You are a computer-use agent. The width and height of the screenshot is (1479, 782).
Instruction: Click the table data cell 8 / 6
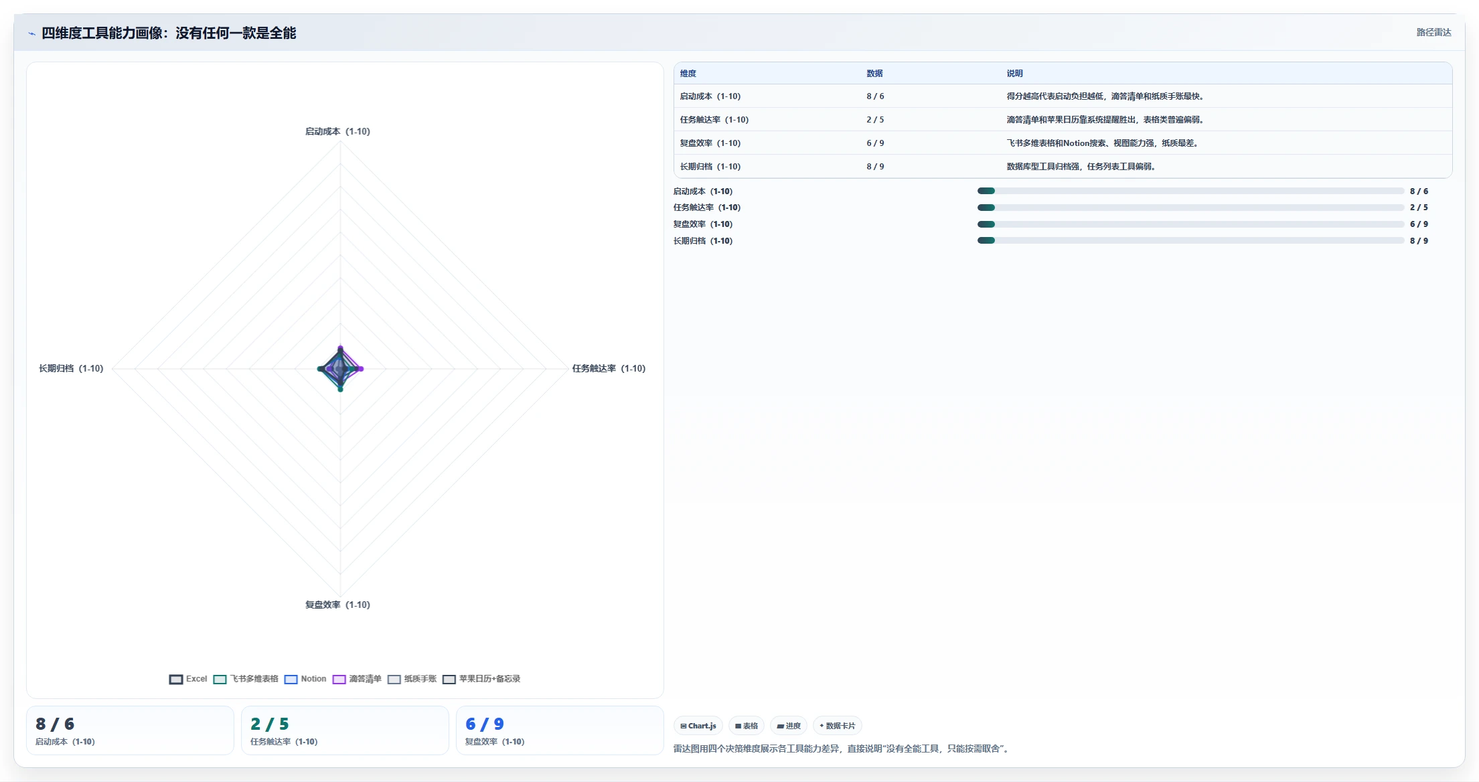pyautogui.click(x=875, y=96)
